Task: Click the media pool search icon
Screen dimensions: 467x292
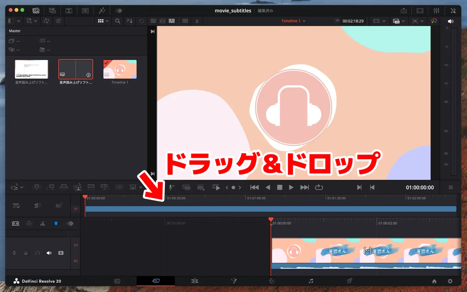Action: pyautogui.click(x=117, y=21)
